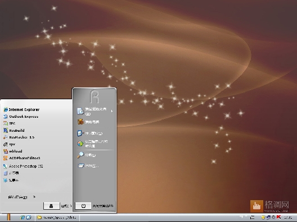Open the calculator entry below Adobe Photoshop CS
The width and height of the screenshot is (297, 222).
[x=11, y=173]
